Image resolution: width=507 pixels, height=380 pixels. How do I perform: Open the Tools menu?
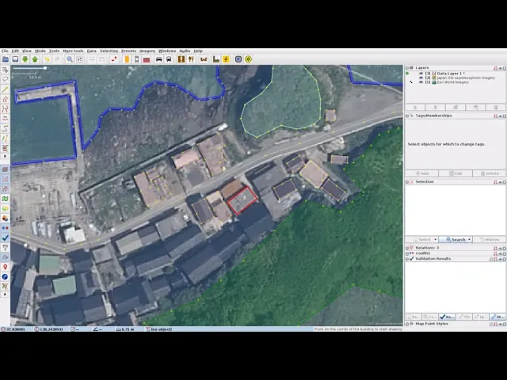[54, 51]
